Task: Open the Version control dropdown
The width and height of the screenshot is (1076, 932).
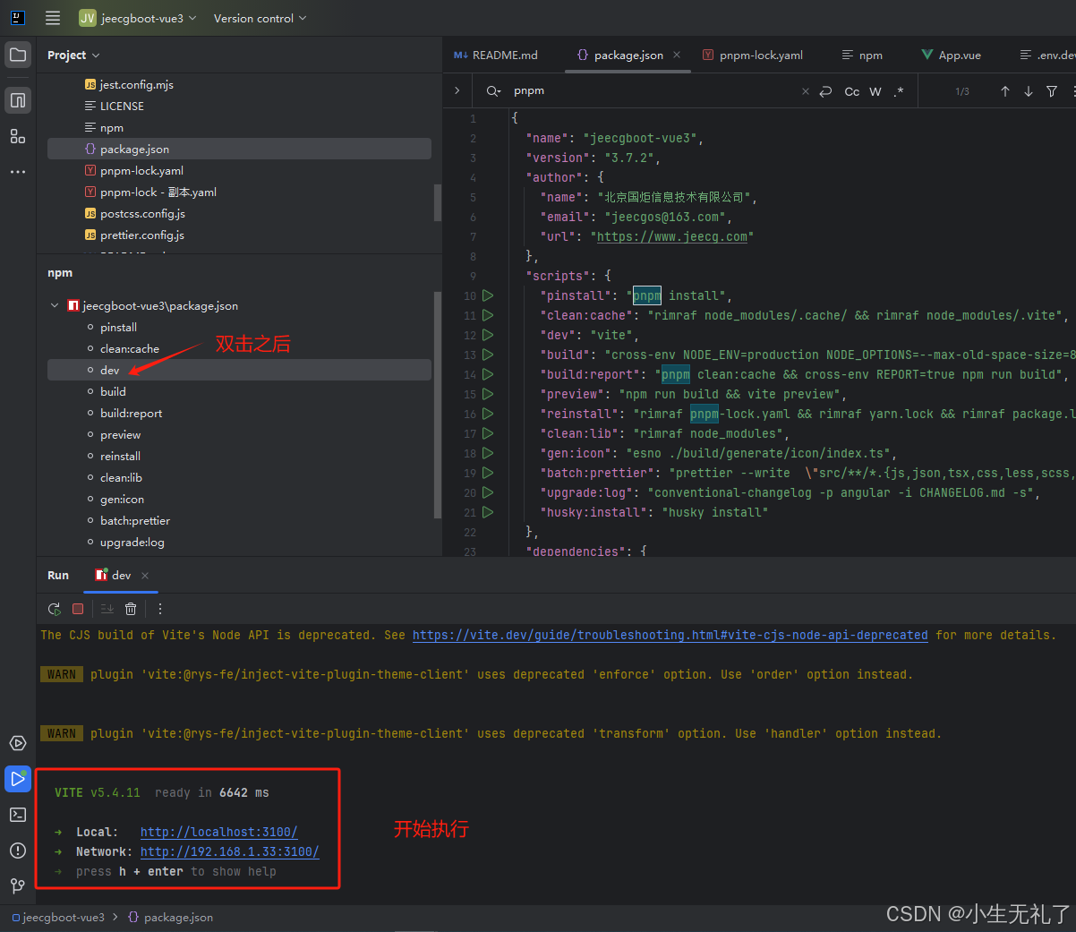Action: 260,18
